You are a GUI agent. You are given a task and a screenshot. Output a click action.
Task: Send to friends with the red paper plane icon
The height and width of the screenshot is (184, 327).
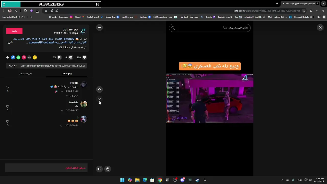24,57
